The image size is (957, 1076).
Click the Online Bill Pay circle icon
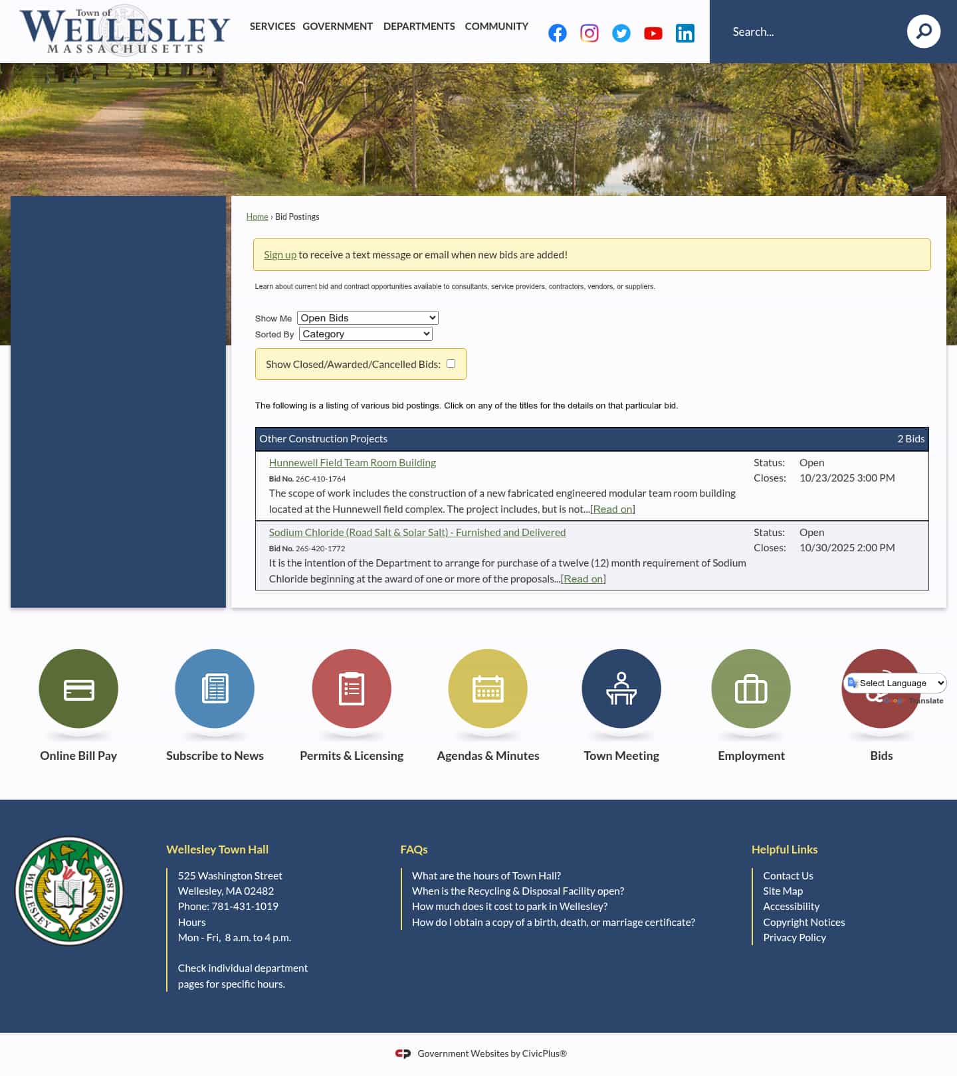pos(78,689)
